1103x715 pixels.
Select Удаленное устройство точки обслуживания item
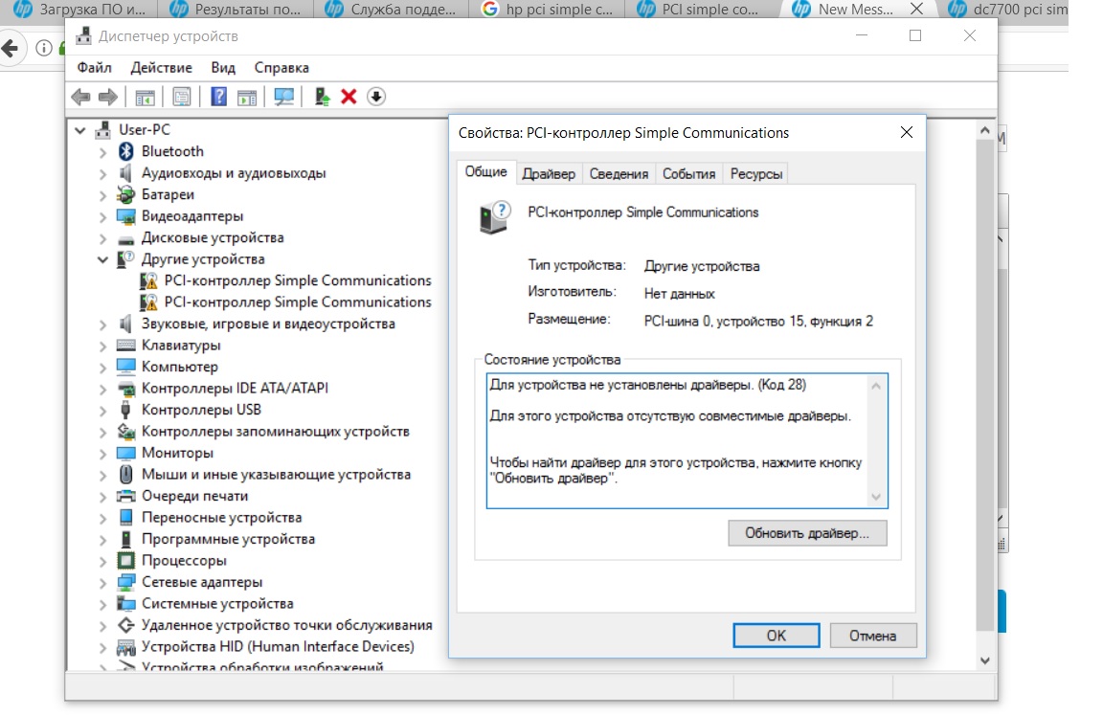[286, 625]
